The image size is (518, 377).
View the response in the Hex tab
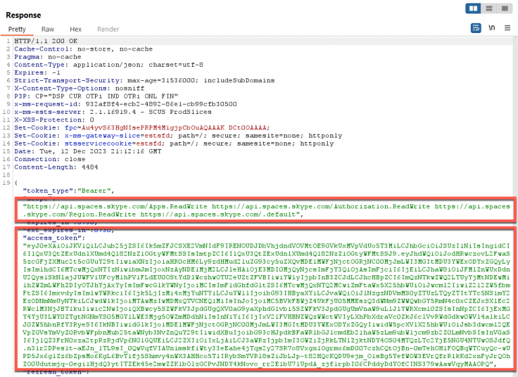pyautogui.click(x=76, y=30)
